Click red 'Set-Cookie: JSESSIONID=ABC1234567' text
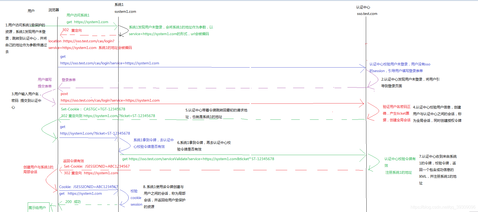The height and width of the screenshot is (212, 478). click(x=97, y=166)
